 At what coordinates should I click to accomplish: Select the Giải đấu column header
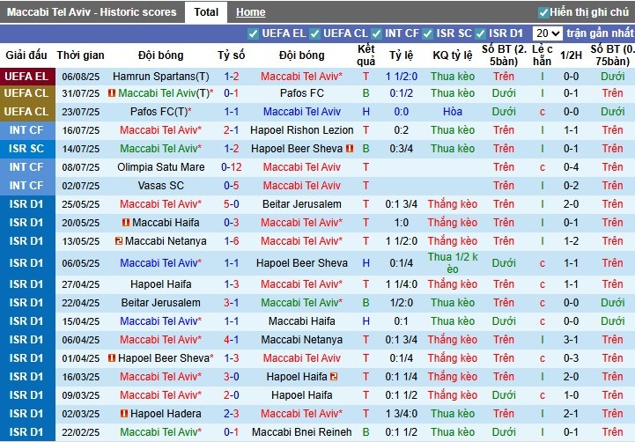click(x=26, y=55)
